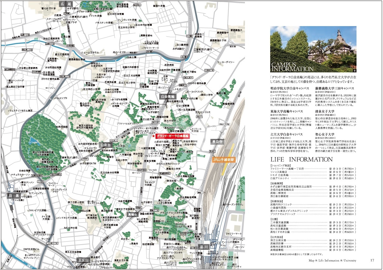Click the LIFE INFORMATION heading
The image size is (383, 270).
pos(301,159)
